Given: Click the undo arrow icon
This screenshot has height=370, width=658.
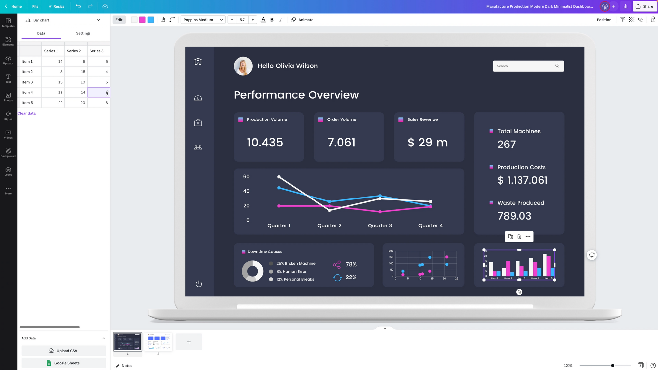Looking at the screenshot, I should point(78,6).
